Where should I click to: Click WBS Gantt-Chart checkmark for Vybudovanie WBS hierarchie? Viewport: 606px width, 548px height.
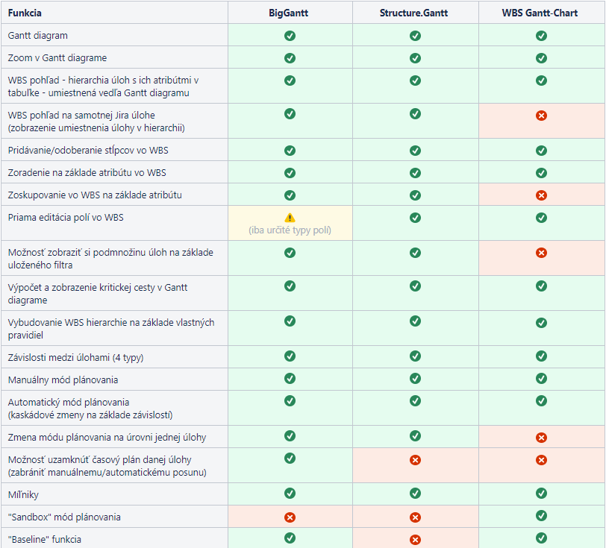pos(542,323)
